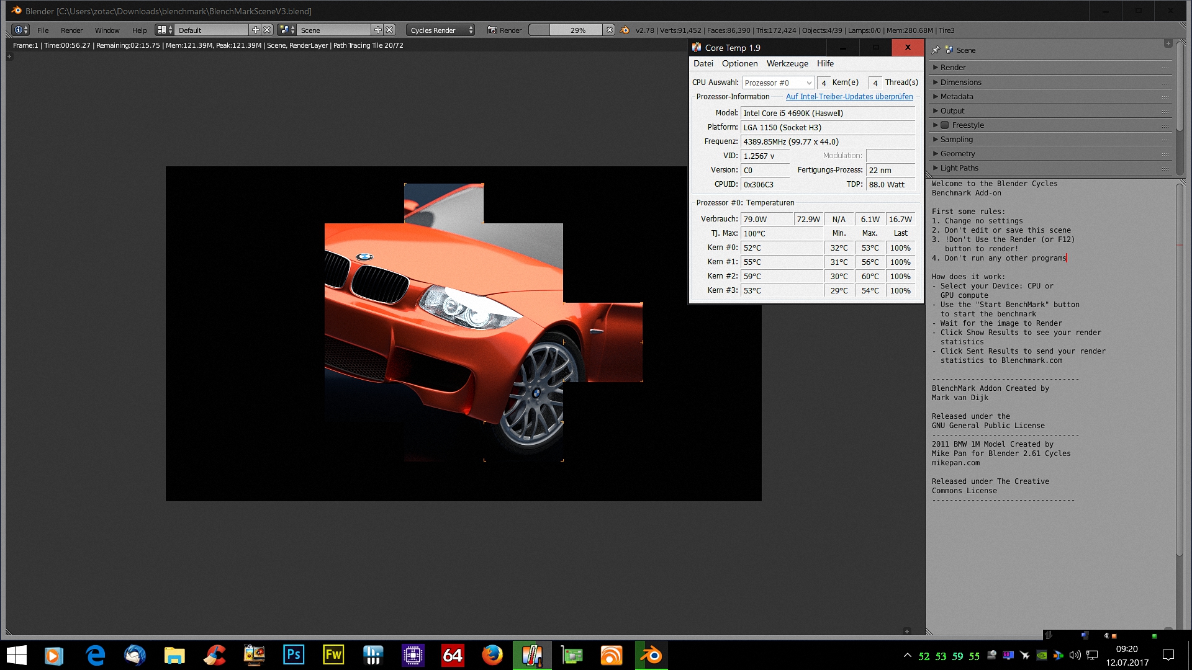The height and width of the screenshot is (670, 1192).
Task: Open the Optionen menu in Core Temp
Action: [739, 63]
